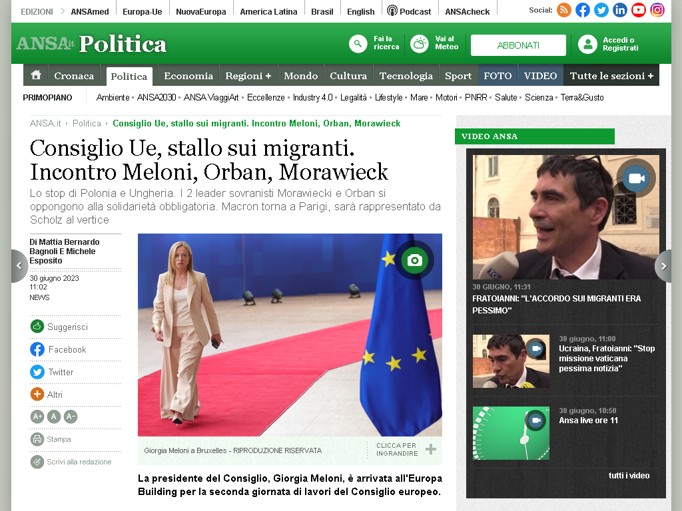The width and height of the screenshot is (682, 511).
Task: Open ANSA's YouTube channel icon
Action: coord(639,10)
